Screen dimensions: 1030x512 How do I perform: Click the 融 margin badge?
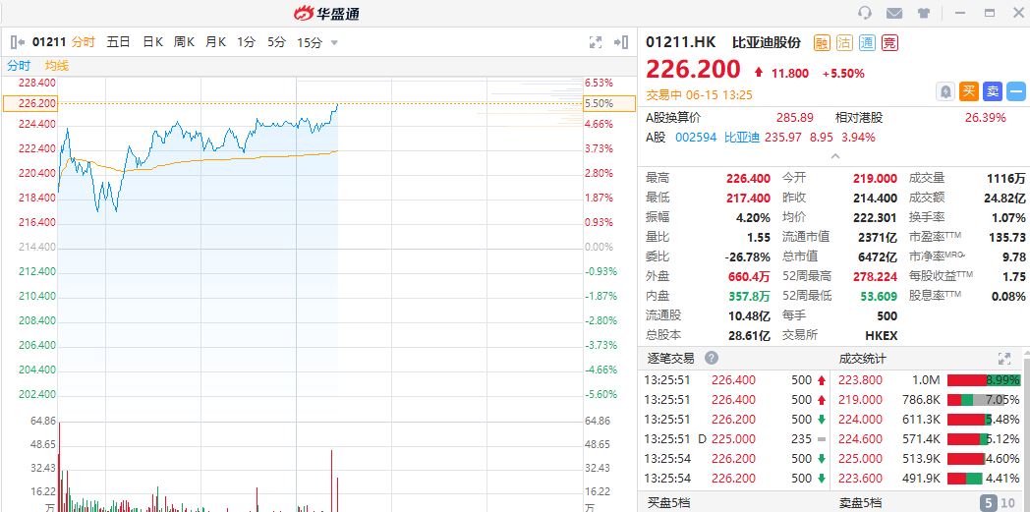[x=822, y=42]
